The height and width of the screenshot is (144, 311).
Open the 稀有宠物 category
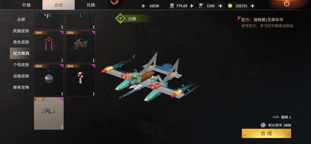tap(21, 87)
